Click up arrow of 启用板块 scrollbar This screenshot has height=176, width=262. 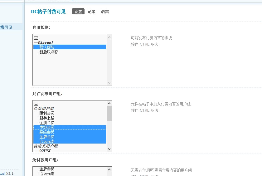click(109, 37)
